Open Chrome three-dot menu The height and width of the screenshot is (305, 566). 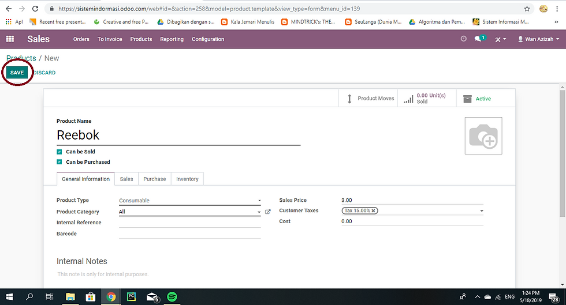tap(557, 9)
